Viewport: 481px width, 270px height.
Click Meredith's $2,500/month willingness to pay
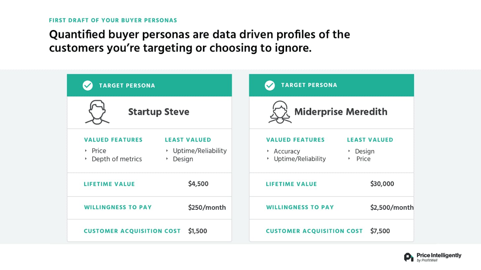[x=392, y=207]
